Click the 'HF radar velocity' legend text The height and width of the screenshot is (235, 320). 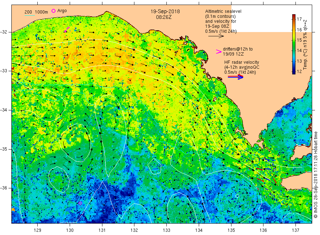(x=242, y=62)
